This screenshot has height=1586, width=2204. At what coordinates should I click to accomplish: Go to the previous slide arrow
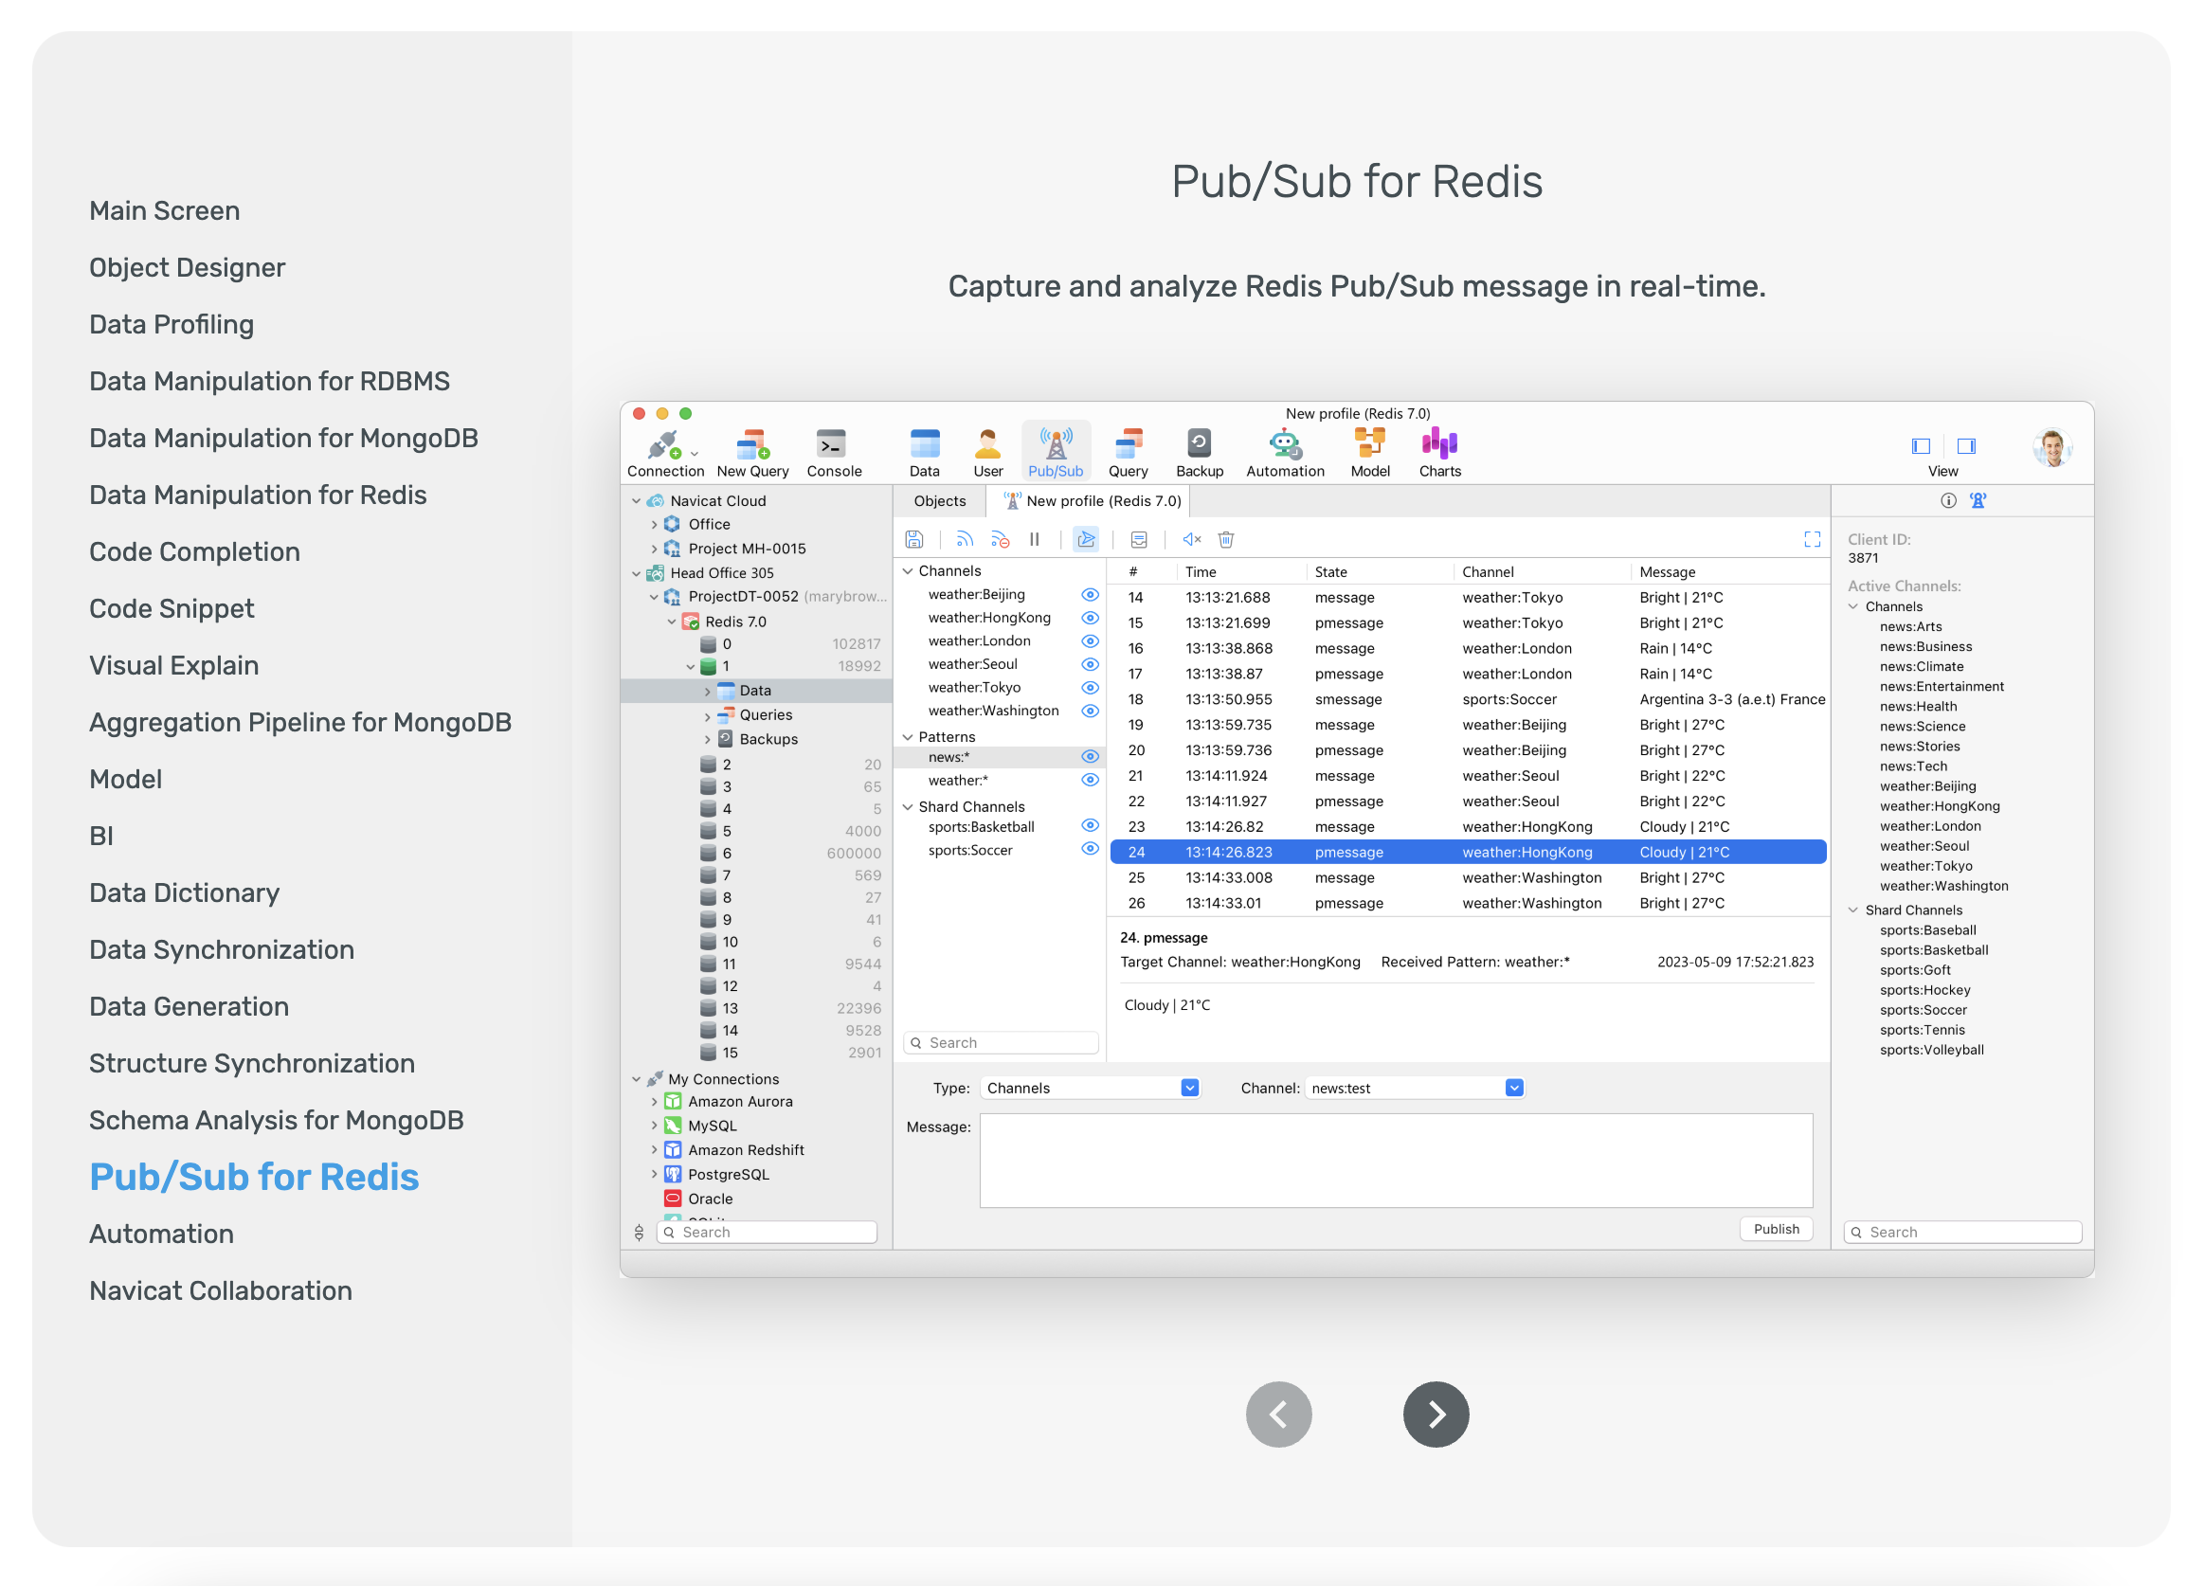click(1278, 1415)
